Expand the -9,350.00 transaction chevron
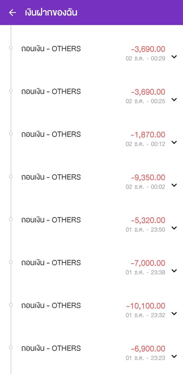The width and height of the screenshot is (183, 374). pyautogui.click(x=174, y=185)
